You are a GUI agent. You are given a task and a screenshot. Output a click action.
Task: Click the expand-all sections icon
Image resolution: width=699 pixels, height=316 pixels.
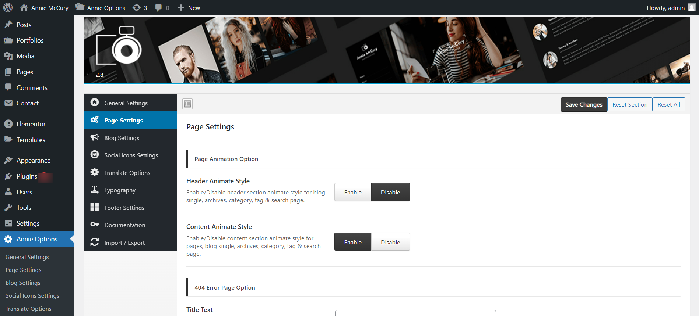pos(187,104)
